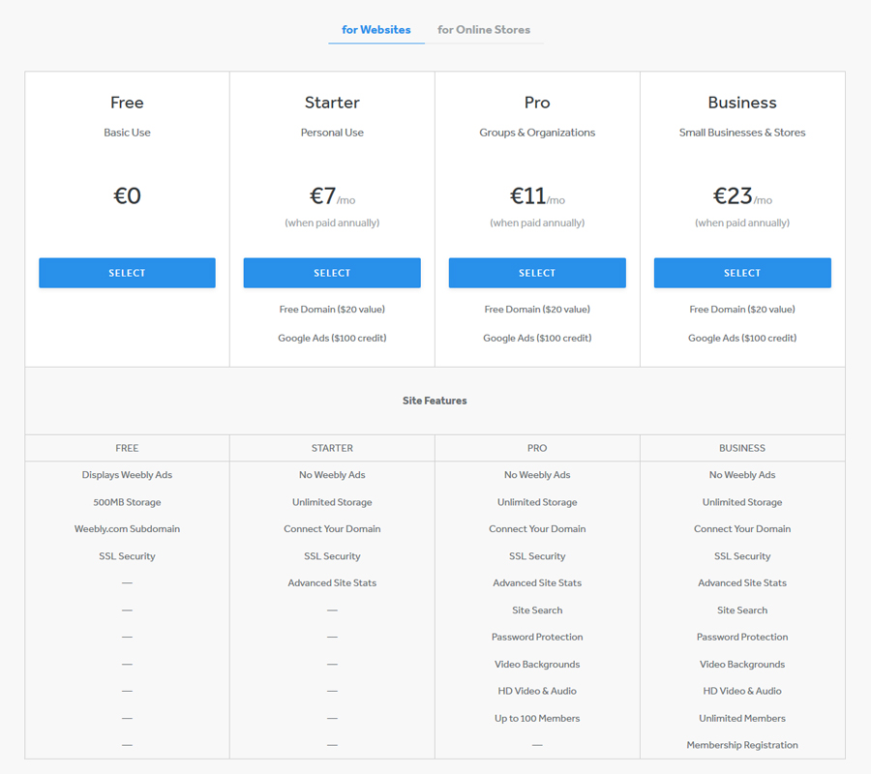Image resolution: width=871 pixels, height=774 pixels.
Task: Select the Free plan button
Action: tap(127, 273)
